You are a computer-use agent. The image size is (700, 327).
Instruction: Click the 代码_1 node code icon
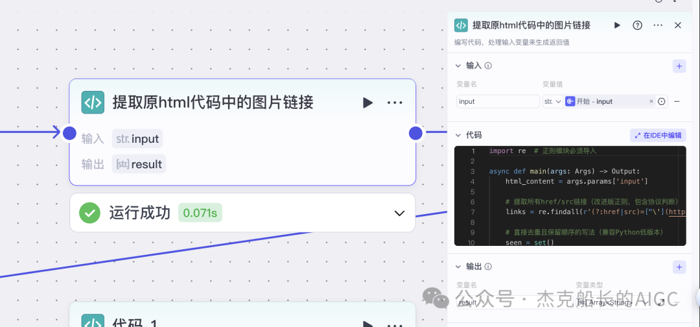(93, 321)
